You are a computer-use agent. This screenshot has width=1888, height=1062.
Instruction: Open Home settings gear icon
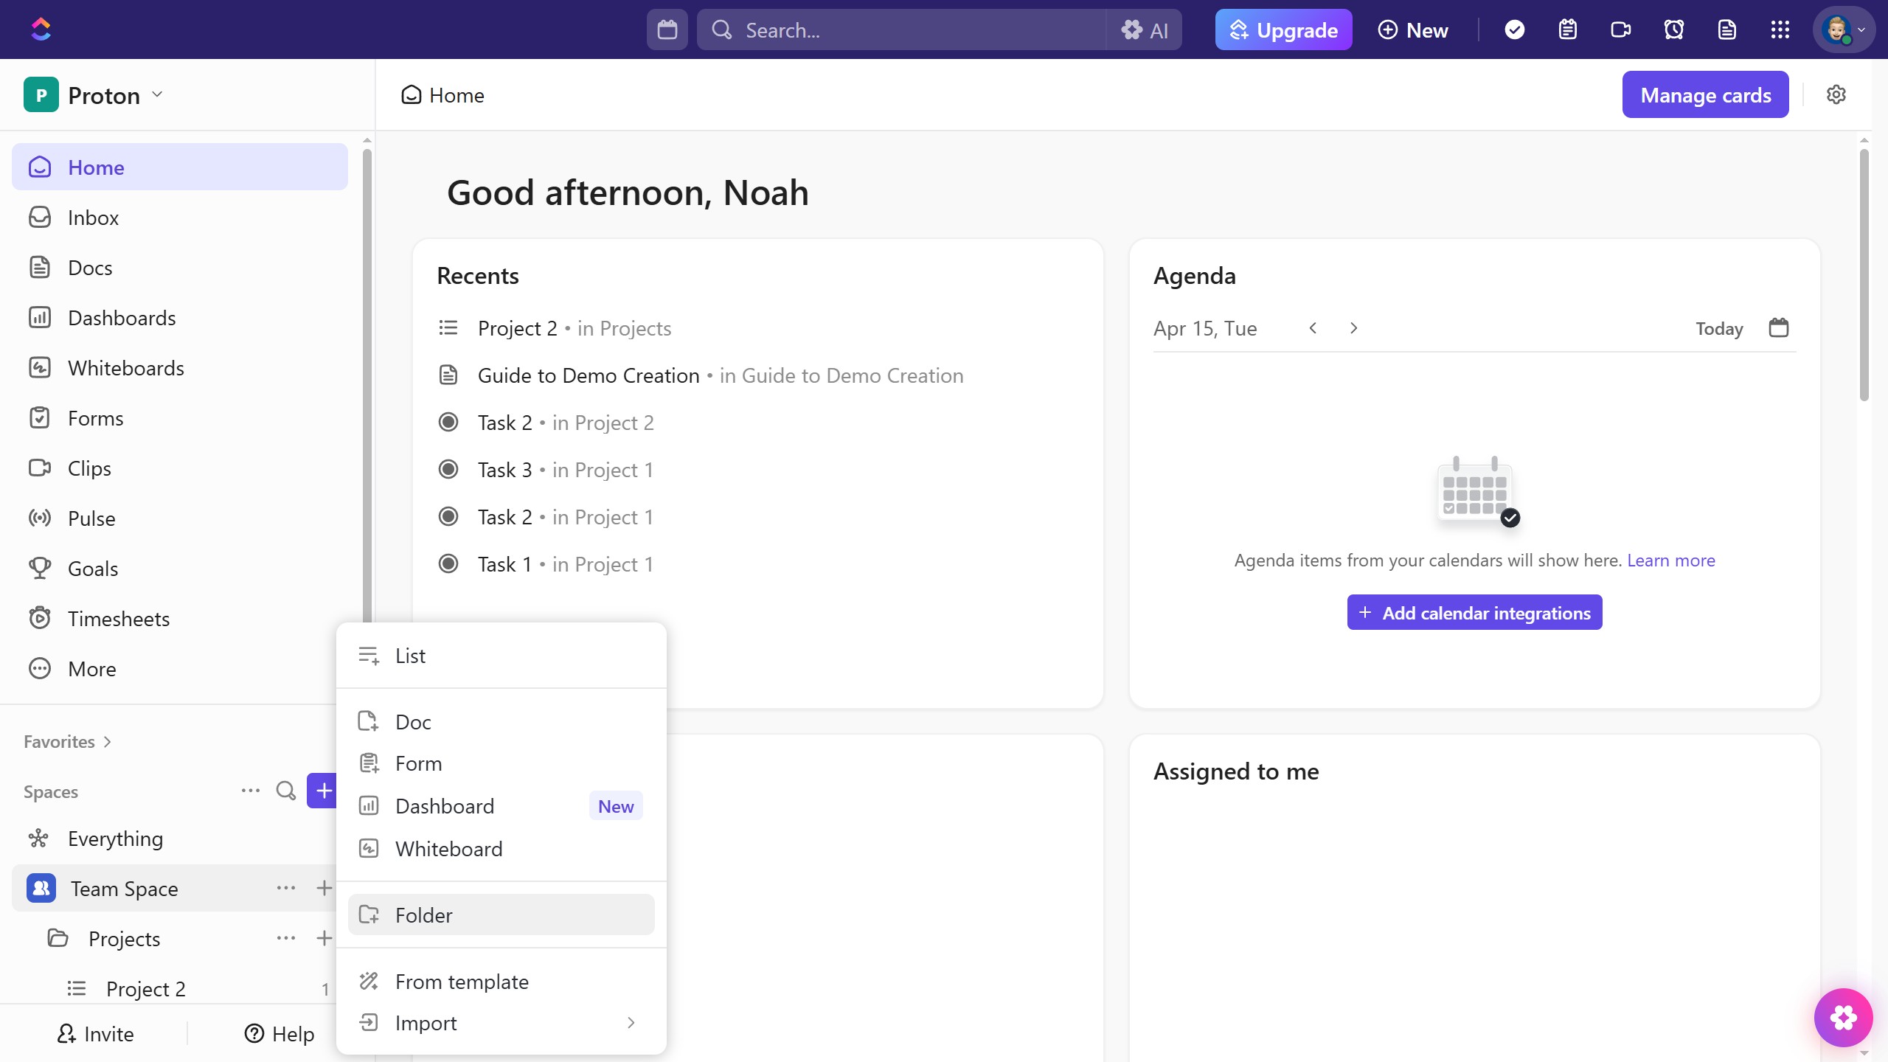pyautogui.click(x=1836, y=94)
